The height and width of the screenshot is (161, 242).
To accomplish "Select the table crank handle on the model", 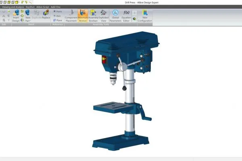I will click(145, 113).
